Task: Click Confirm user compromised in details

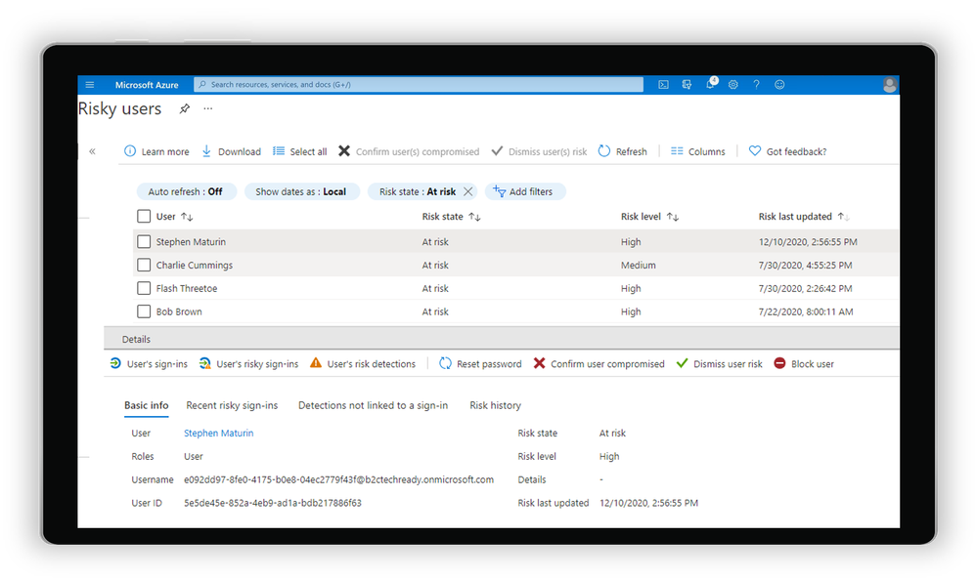Action: (599, 364)
